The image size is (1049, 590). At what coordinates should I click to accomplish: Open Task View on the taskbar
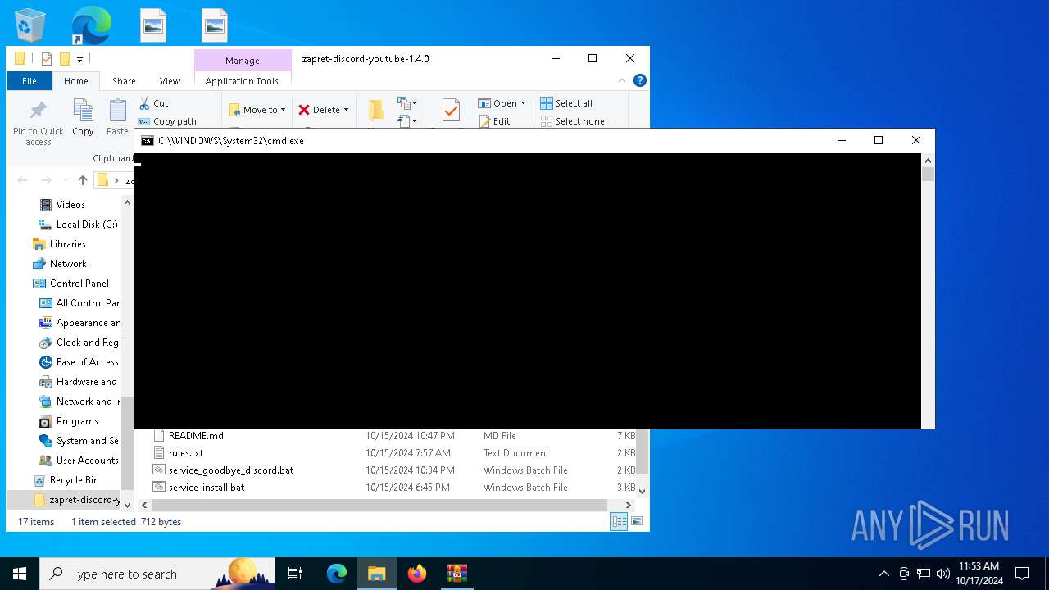295,574
